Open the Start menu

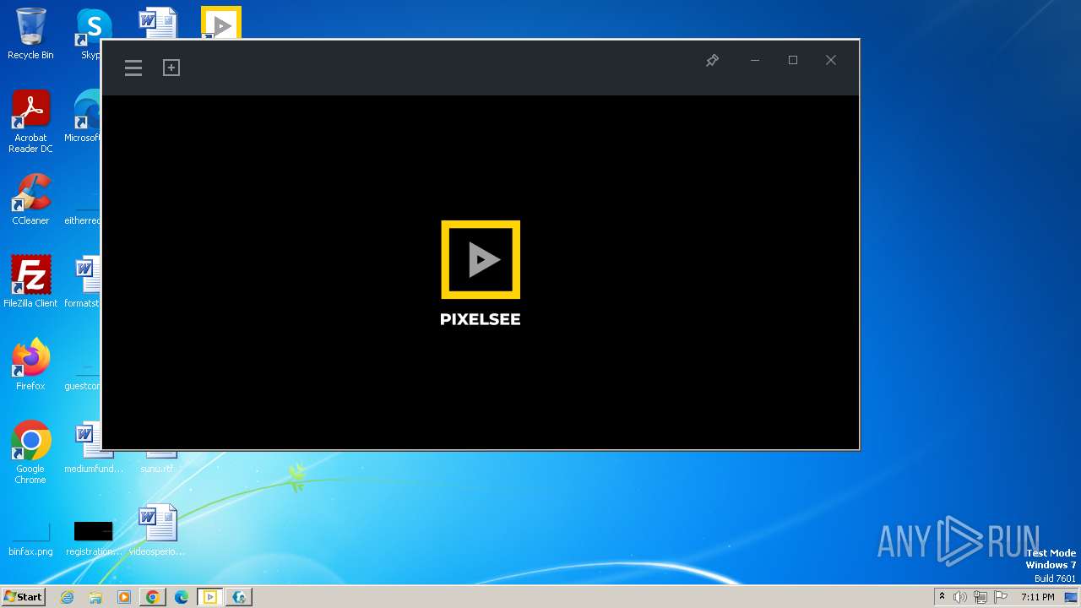click(23, 596)
